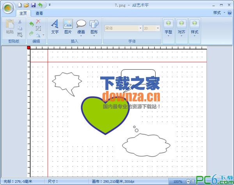Click the zoom slider thumb
Image resolution: width=234 pixels, height=185 pixels.
[193, 181]
